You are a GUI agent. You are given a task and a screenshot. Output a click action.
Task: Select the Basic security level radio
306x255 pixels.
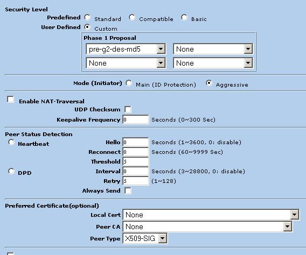(x=184, y=18)
